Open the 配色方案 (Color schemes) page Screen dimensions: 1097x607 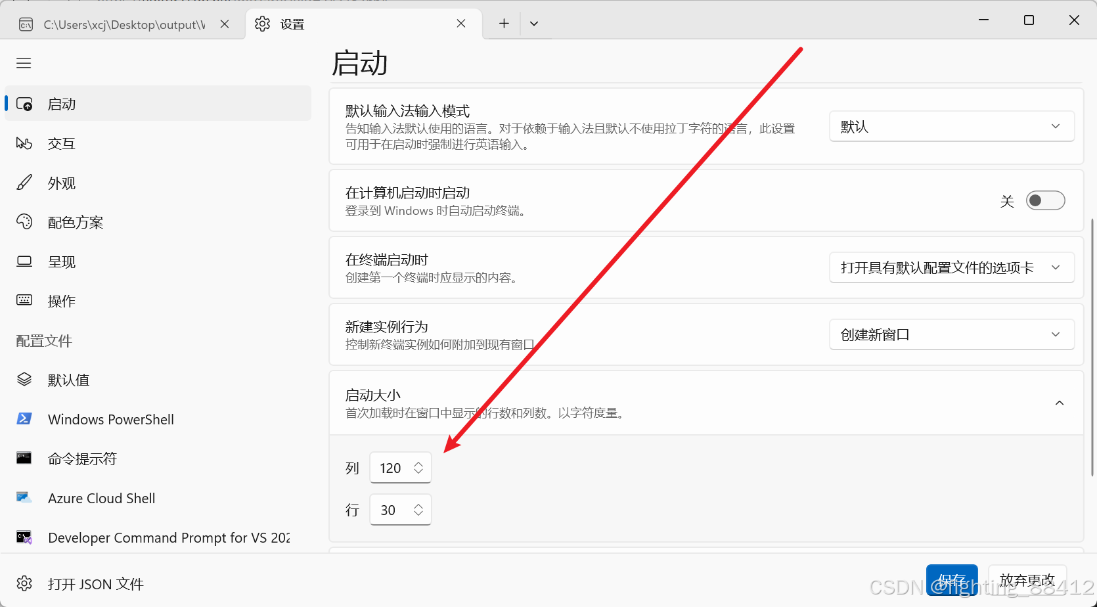pos(75,222)
